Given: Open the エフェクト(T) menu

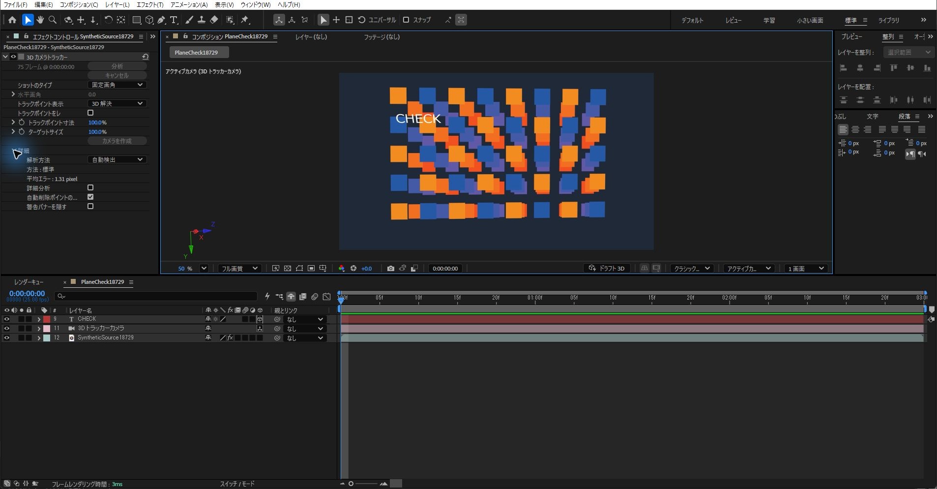Looking at the screenshot, I should tap(150, 4).
